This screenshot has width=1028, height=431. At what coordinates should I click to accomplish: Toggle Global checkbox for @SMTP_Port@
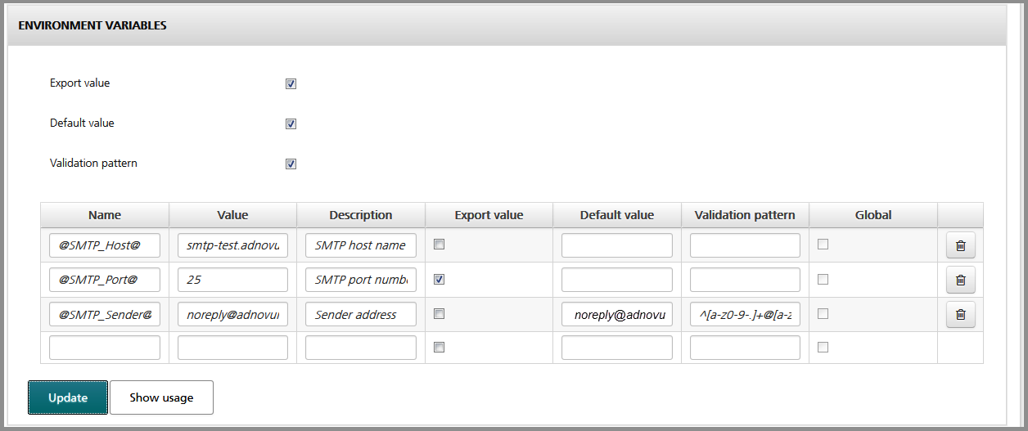coord(823,279)
